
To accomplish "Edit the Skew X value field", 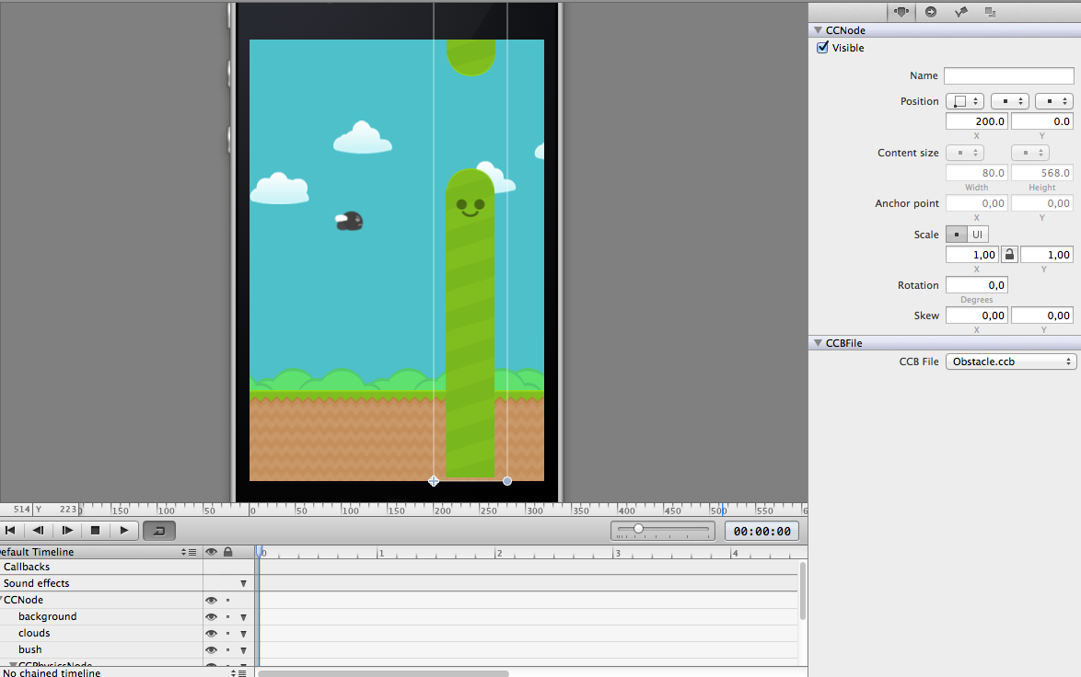I will point(977,316).
